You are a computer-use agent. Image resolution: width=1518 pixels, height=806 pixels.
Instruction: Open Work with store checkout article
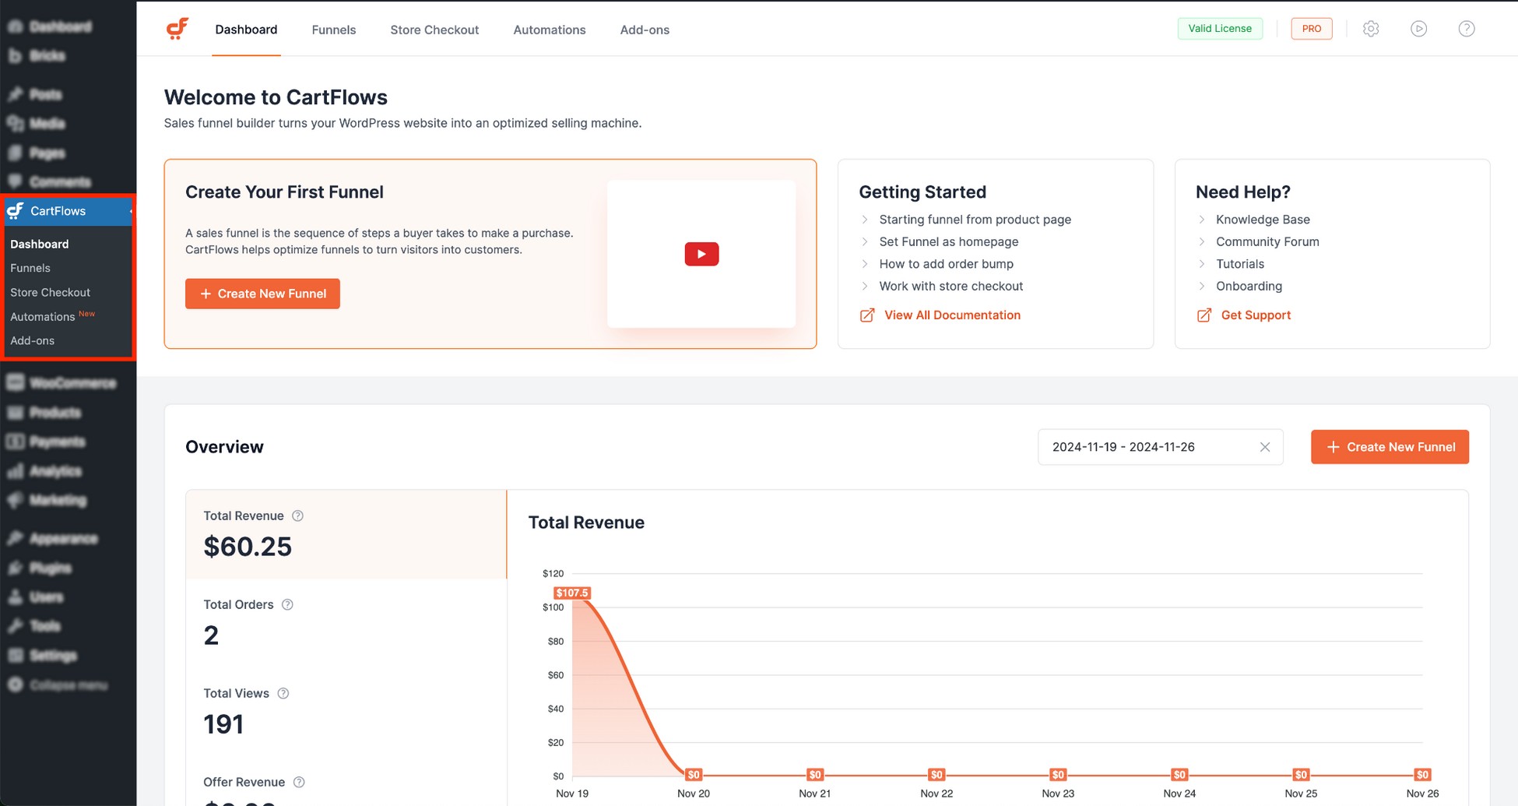point(951,286)
